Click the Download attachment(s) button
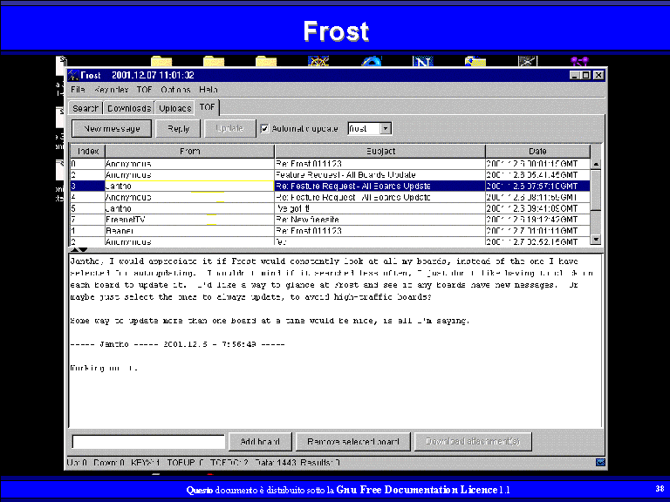670x502 pixels. (x=473, y=441)
